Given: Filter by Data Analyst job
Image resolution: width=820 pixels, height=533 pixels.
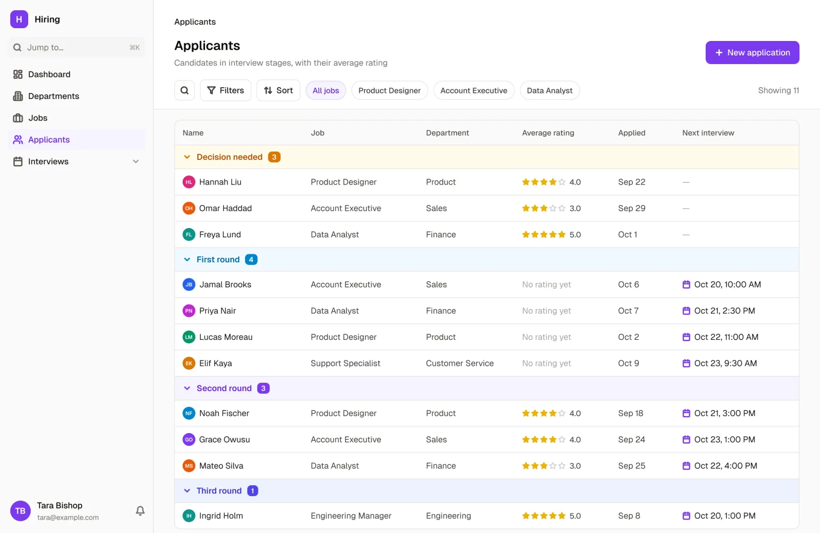Looking at the screenshot, I should tap(550, 91).
